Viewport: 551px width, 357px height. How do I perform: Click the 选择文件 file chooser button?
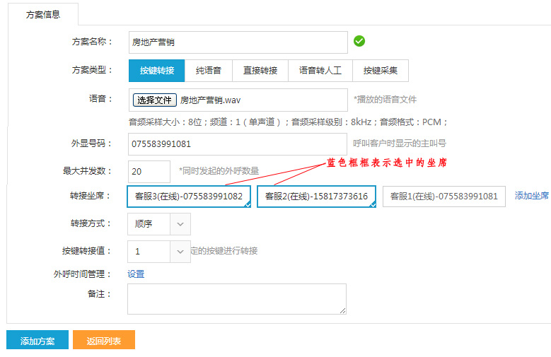[154, 100]
